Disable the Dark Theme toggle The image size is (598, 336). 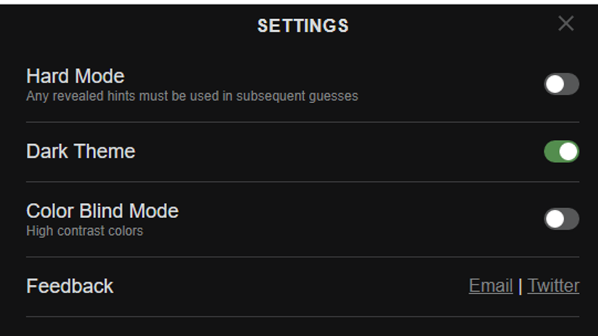pos(561,151)
